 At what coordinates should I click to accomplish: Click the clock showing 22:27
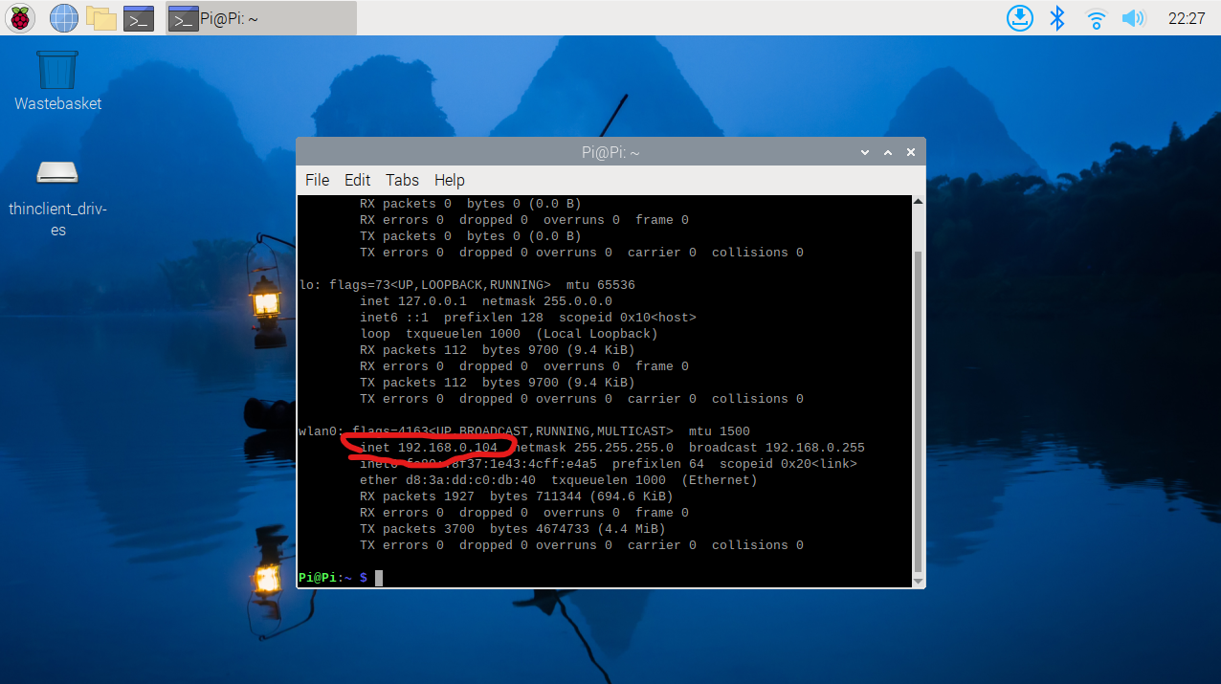tap(1187, 18)
